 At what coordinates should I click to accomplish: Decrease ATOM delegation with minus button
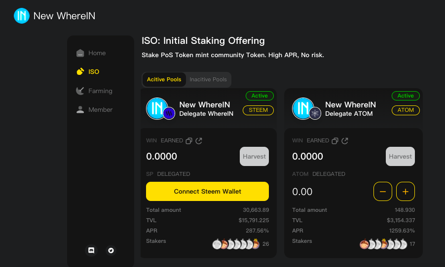382,191
